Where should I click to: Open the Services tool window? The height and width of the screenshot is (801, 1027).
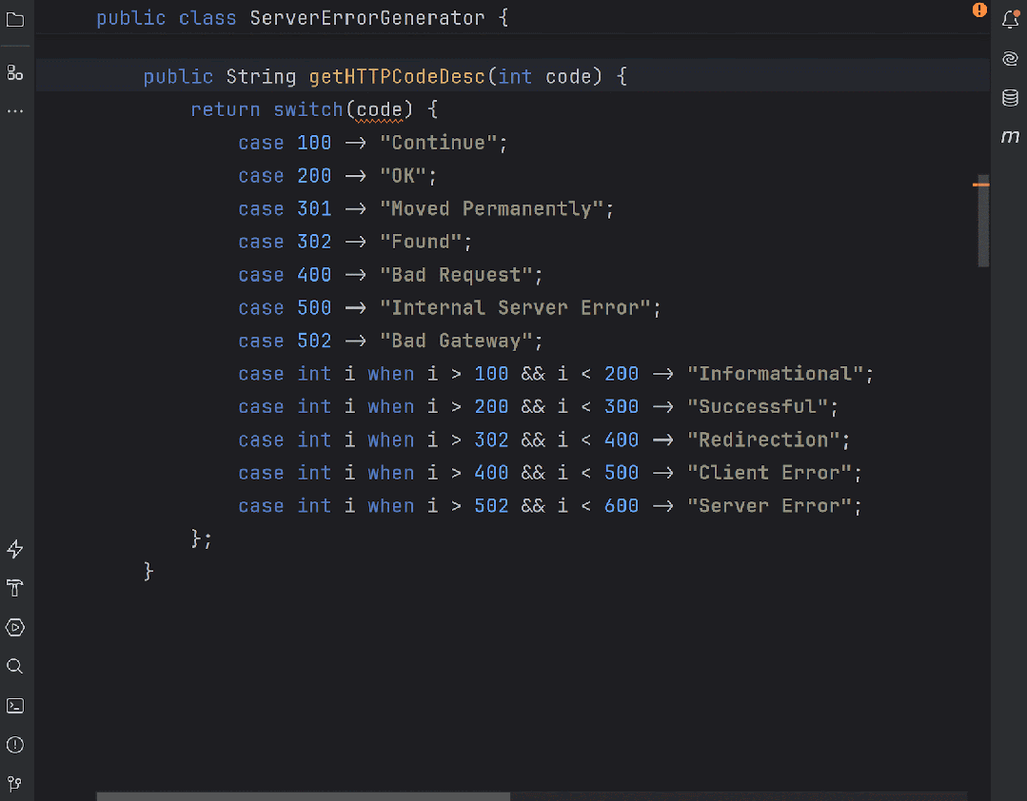click(x=14, y=627)
